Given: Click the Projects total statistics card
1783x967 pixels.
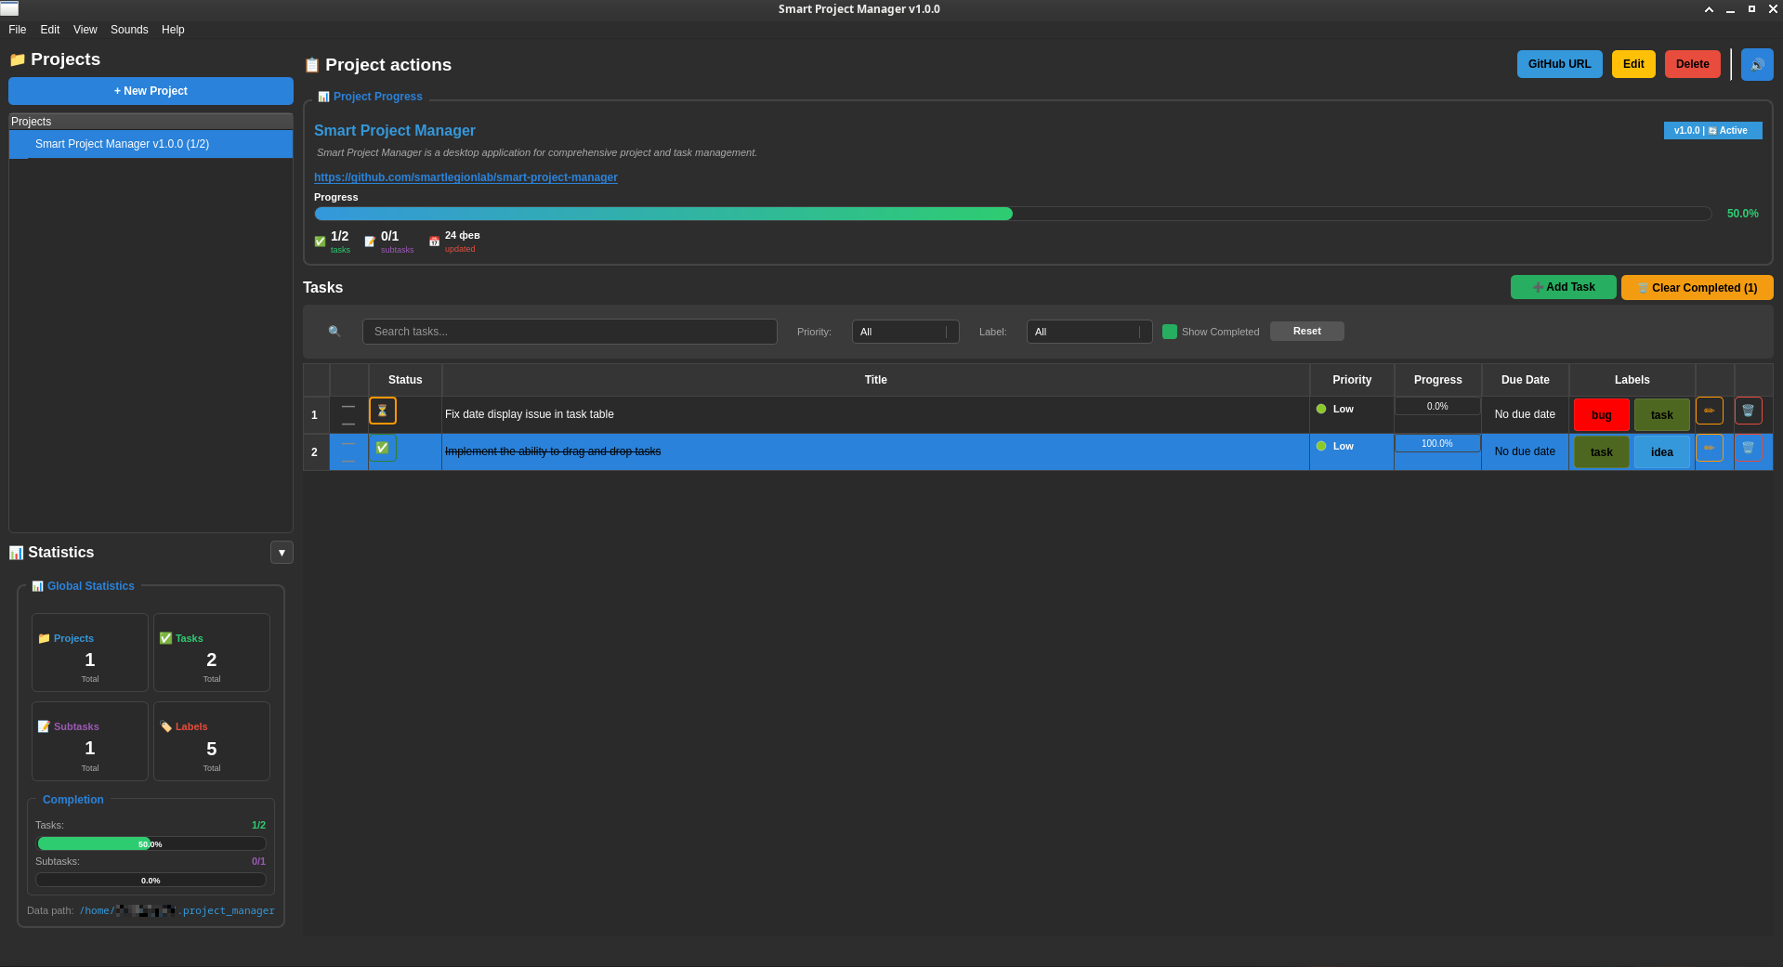Looking at the screenshot, I should (90, 652).
